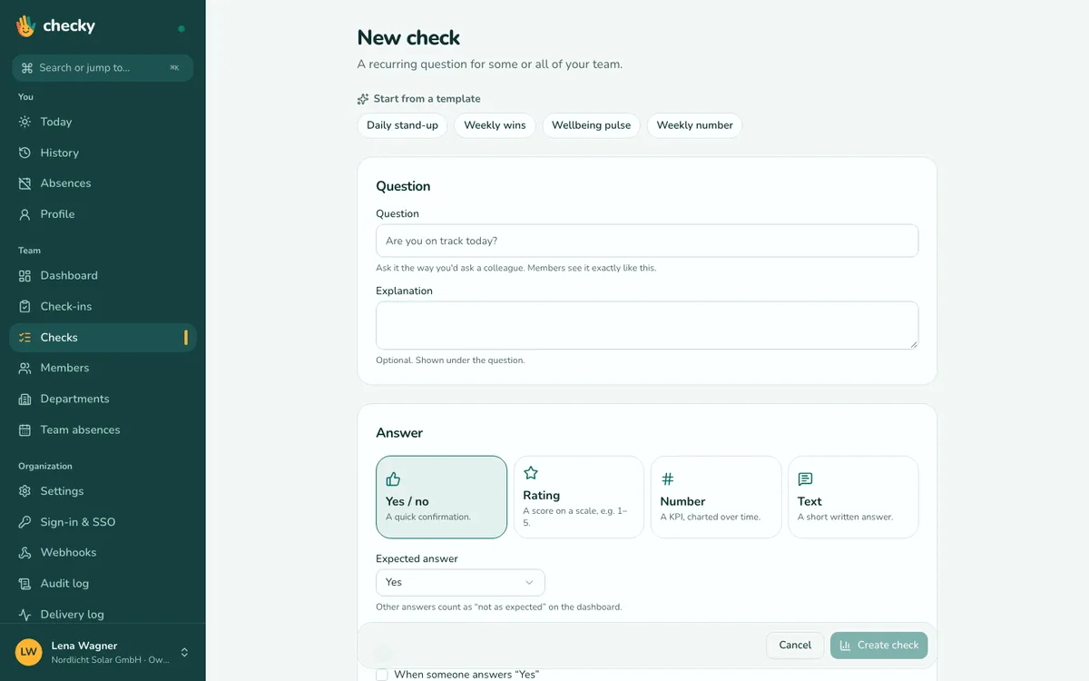Expand the account switcher chevrons
This screenshot has height=681, width=1089.
[184, 652]
